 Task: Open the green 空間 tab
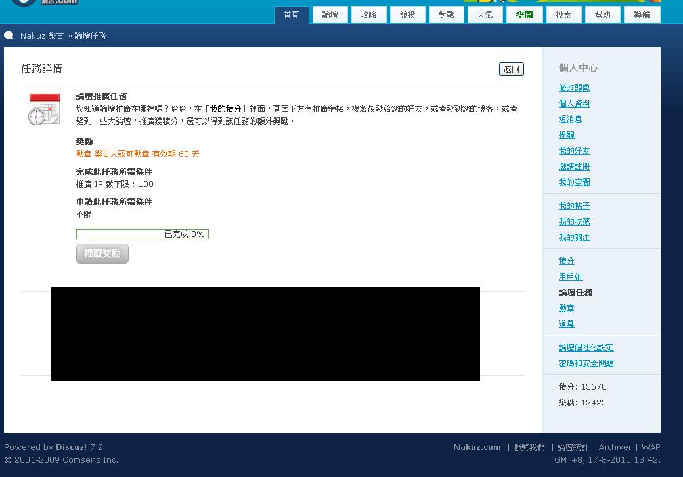click(524, 14)
